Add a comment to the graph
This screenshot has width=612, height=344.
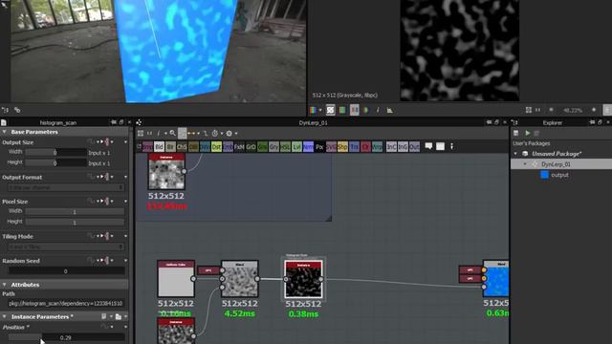coord(428,146)
